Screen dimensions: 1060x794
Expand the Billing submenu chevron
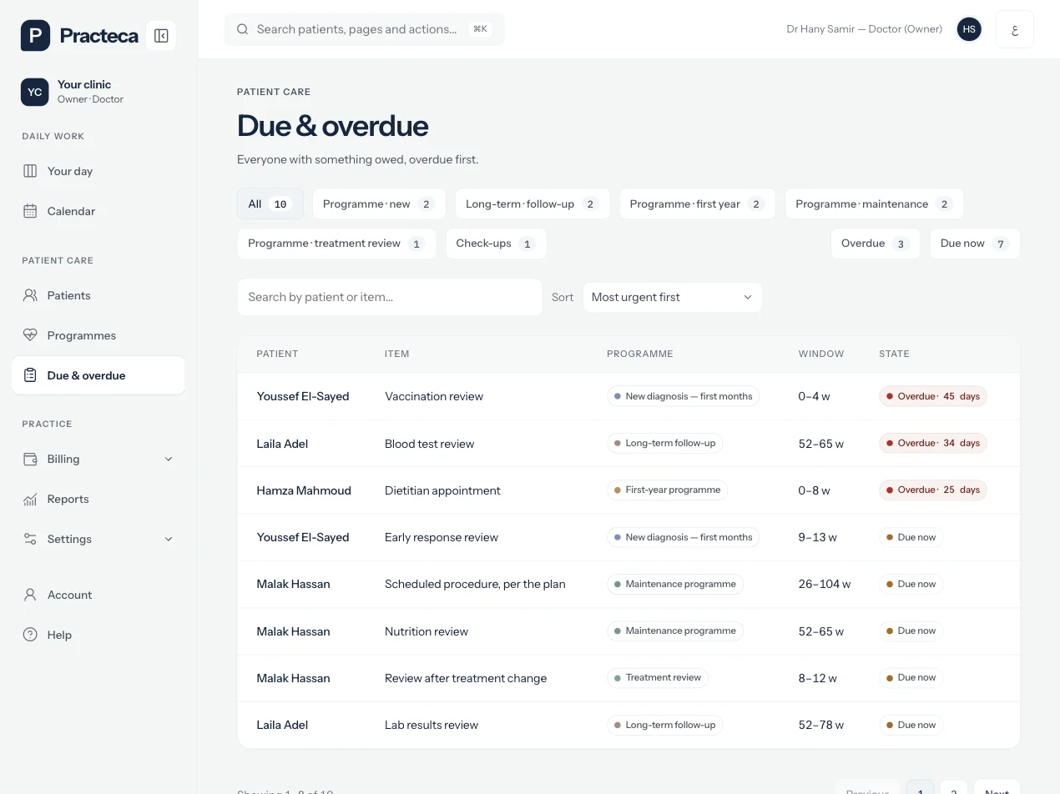click(169, 459)
